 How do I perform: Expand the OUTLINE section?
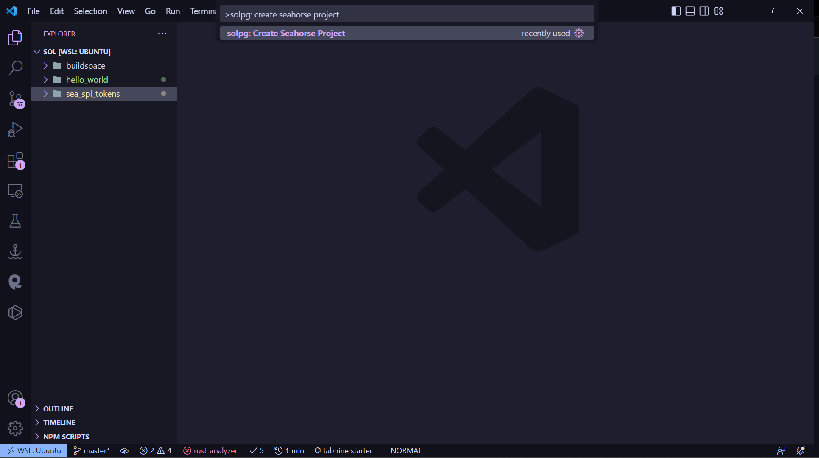click(x=58, y=409)
